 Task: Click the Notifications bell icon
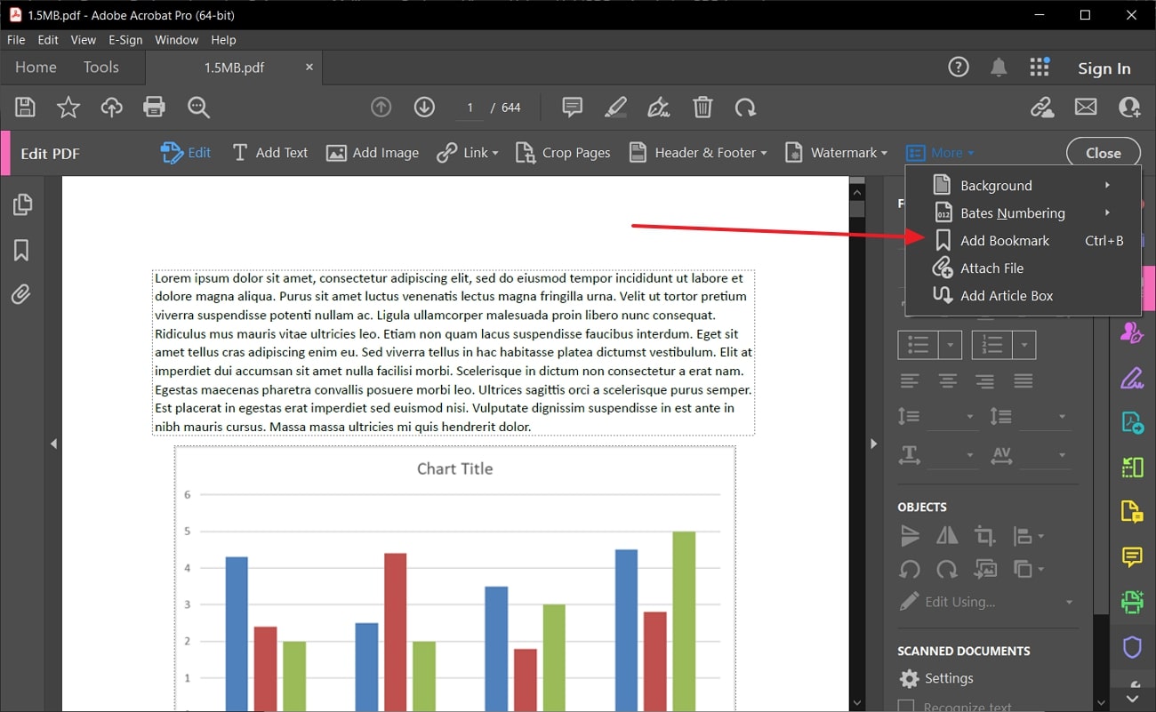coord(999,68)
